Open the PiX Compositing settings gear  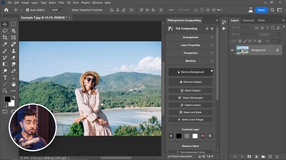tap(207, 28)
